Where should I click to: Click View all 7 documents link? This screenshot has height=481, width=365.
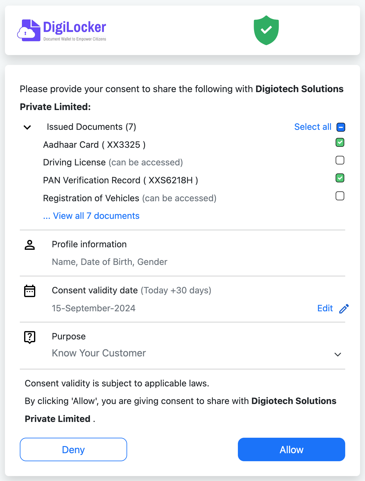[x=92, y=216]
